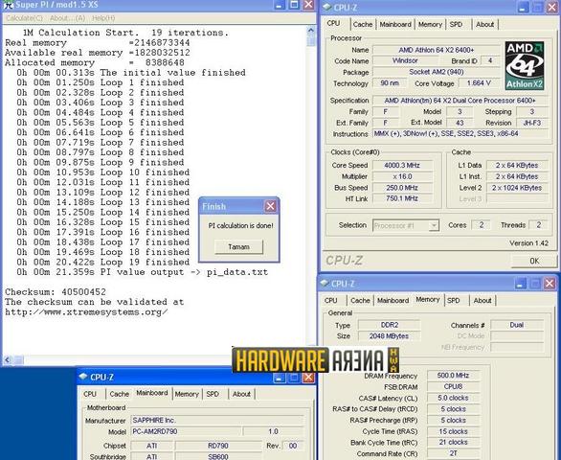Click the Channels # Dual value
Viewport: 561px width, 460px height.
517,325
